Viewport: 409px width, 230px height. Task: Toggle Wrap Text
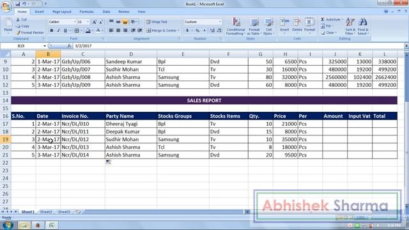[x=157, y=22]
